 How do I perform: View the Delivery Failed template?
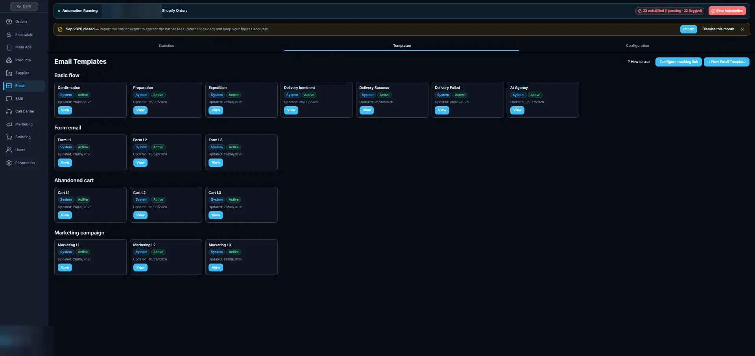coord(442,110)
